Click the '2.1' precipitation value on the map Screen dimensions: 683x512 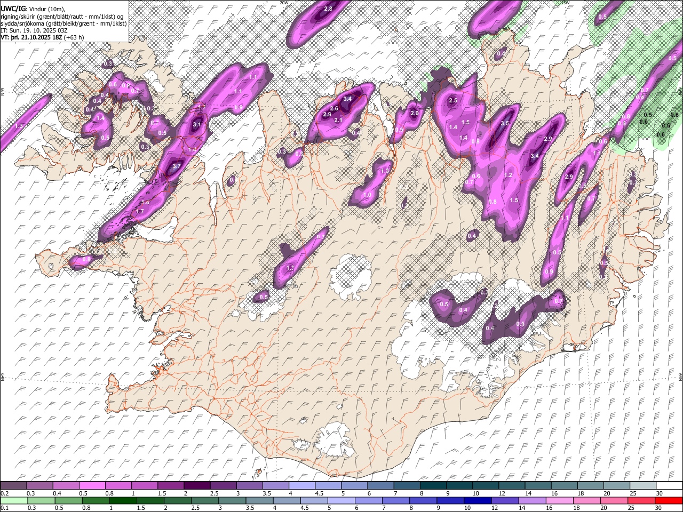point(338,121)
